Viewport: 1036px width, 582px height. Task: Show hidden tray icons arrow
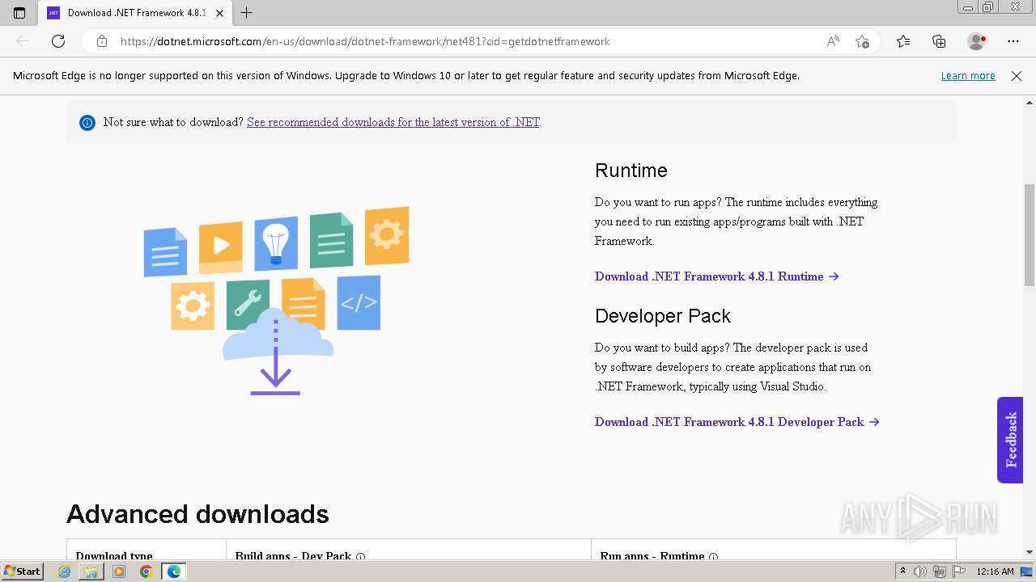[902, 571]
